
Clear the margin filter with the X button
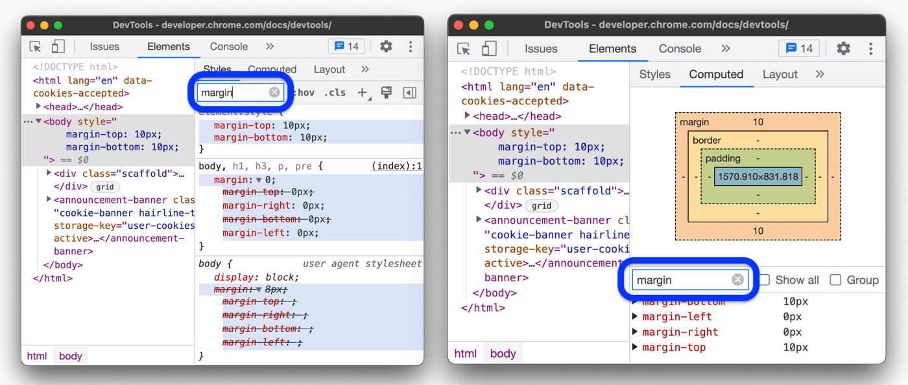[x=274, y=92]
